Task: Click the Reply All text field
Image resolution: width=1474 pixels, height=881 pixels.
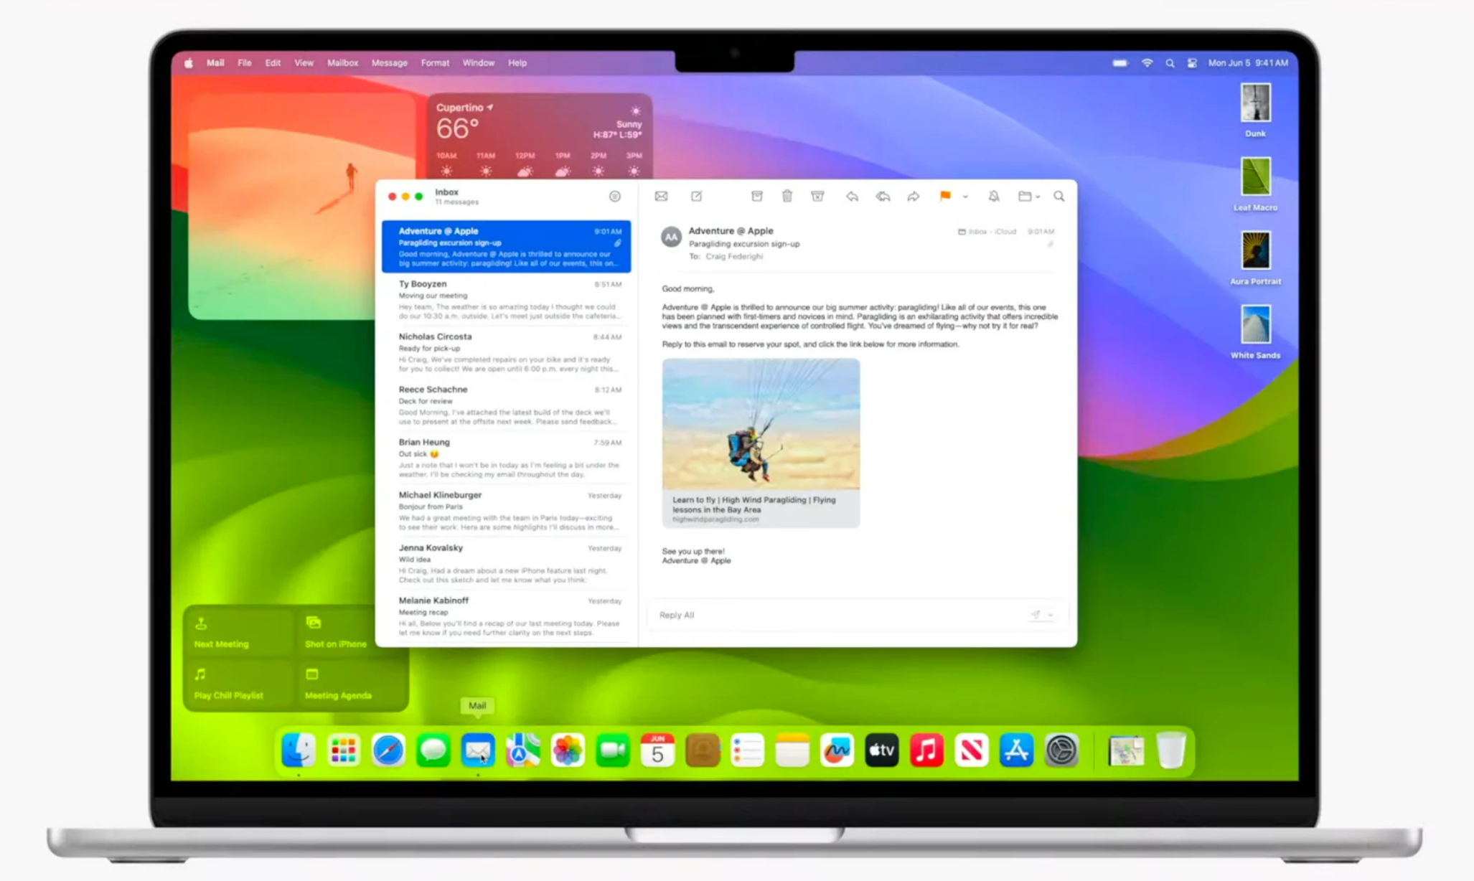Action: click(x=825, y=615)
